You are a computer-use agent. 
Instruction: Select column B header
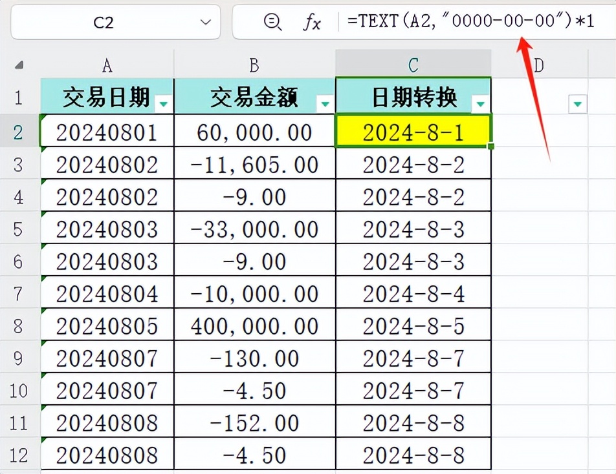pyautogui.click(x=254, y=65)
